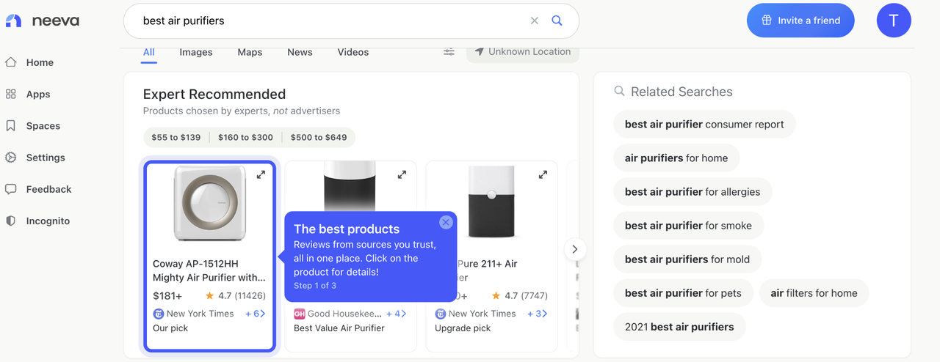Open search filter sliders icon
940x362 pixels.
tap(449, 51)
